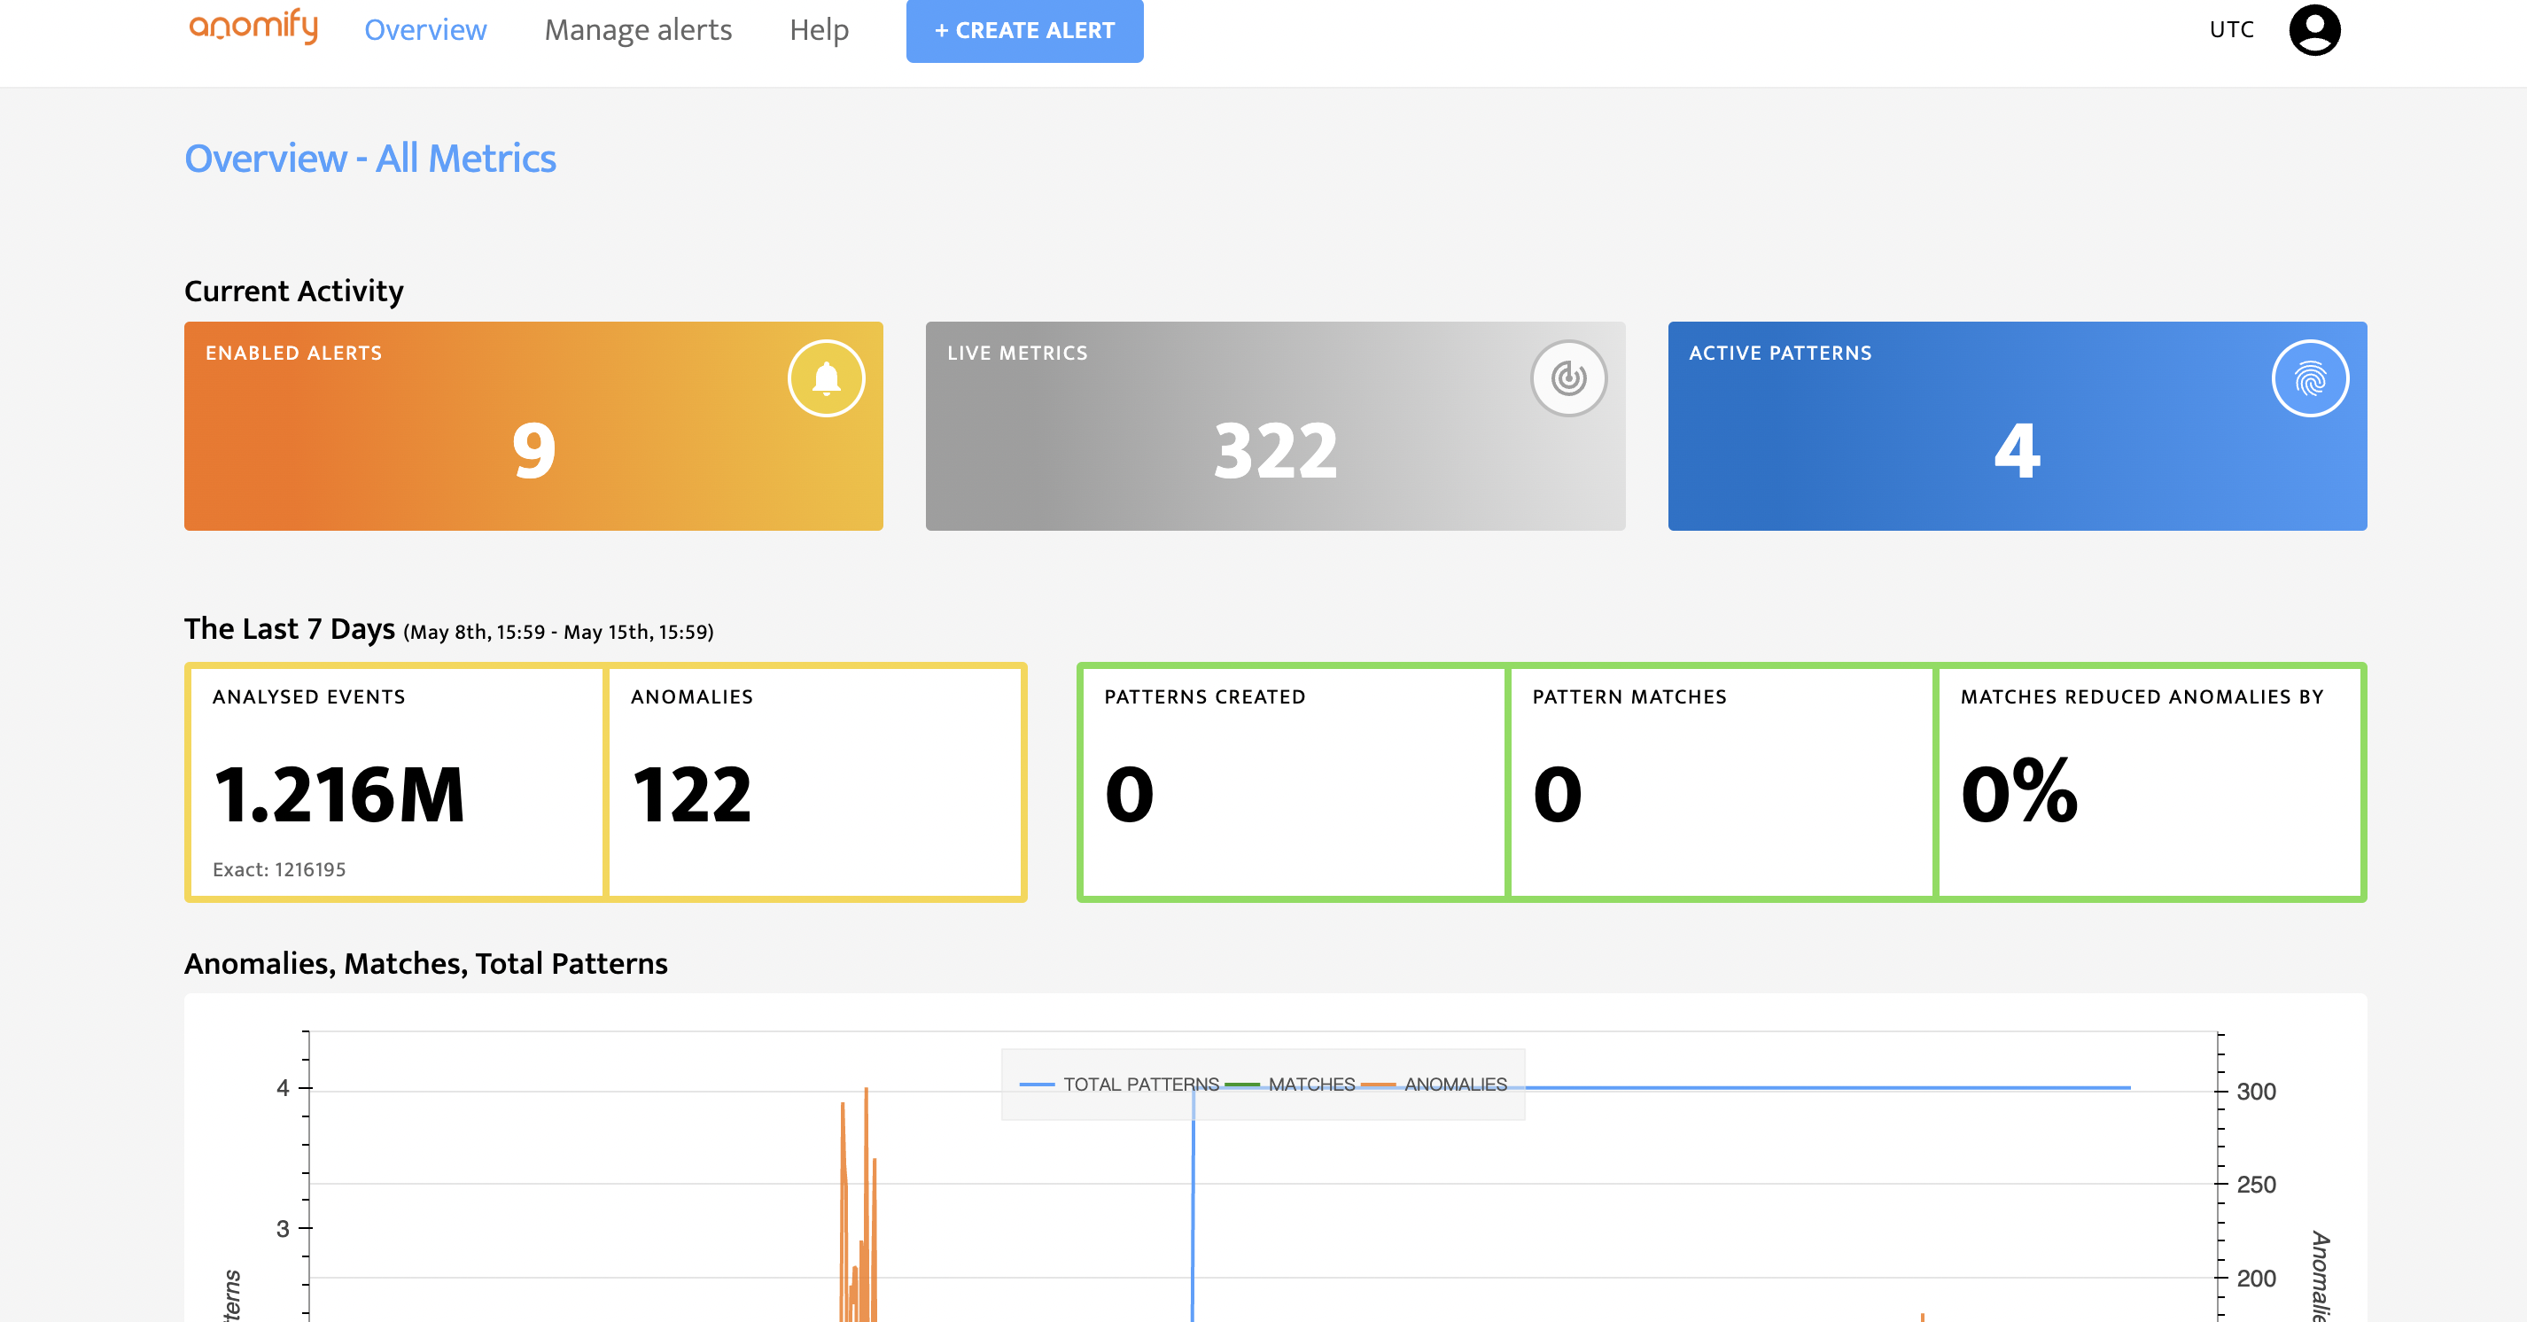Click the Anomalies, Matches, Total Patterns heading
This screenshot has height=1322, width=2527.
tap(425, 963)
